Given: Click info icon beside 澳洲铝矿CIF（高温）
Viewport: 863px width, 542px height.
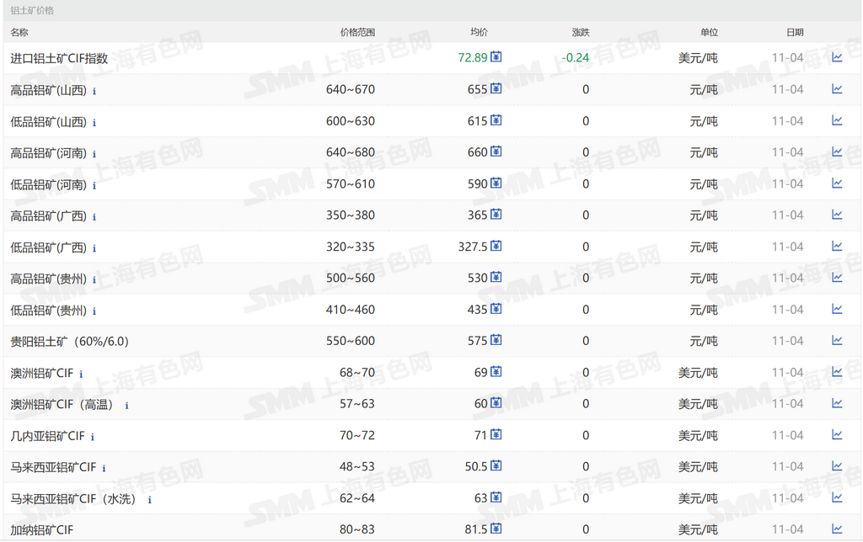Looking at the screenshot, I should coord(126,406).
